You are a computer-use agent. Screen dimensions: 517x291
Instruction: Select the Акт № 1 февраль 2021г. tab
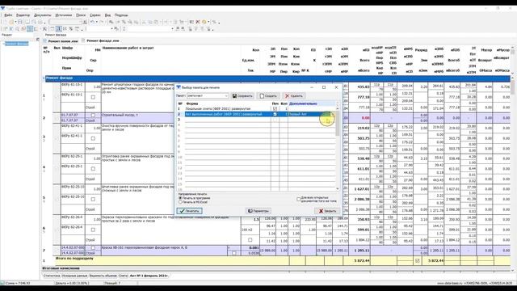tap(149, 276)
